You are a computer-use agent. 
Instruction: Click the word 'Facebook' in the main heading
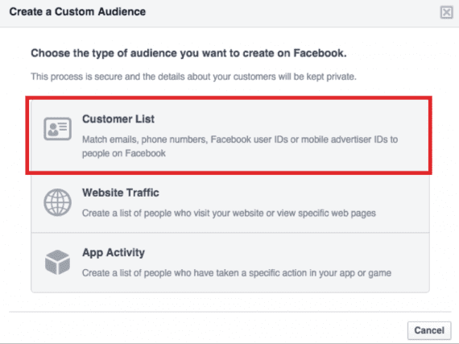click(x=320, y=53)
